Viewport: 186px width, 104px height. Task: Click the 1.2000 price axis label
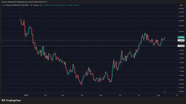tap(181, 68)
